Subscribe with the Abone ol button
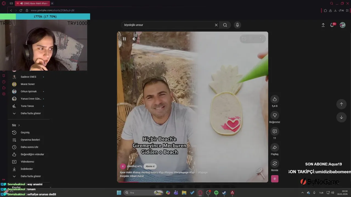Screen dimensions: 351x197 coord(150,166)
